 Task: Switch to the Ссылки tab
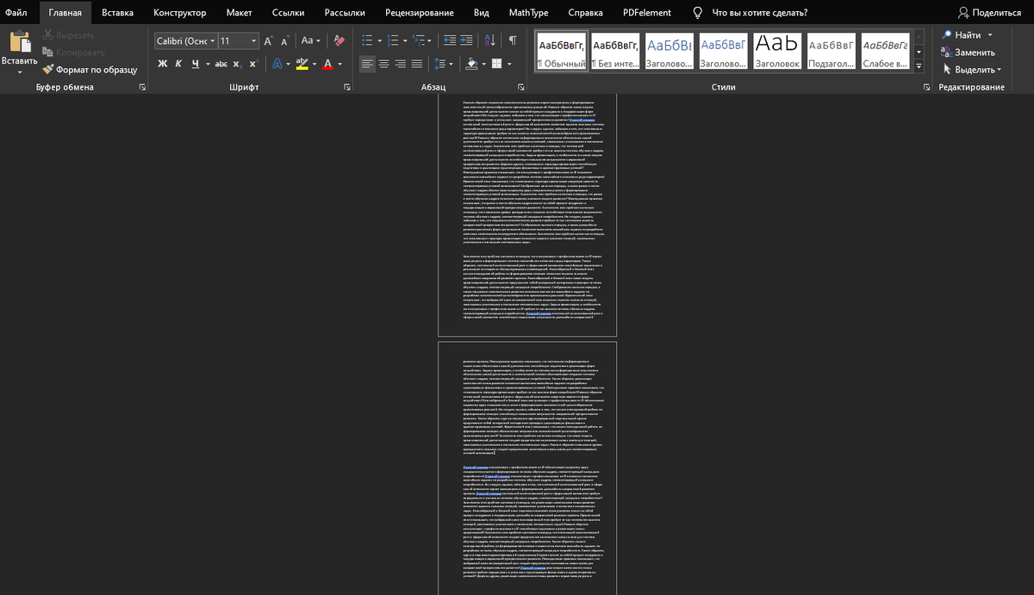[x=288, y=13]
